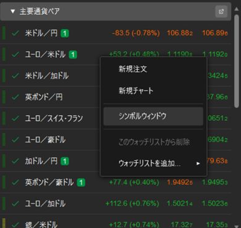Open the ウォッチリストを追加... submenu
This screenshot has height=228, width=241.
153,163
